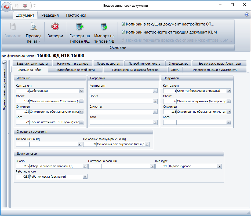251x216 pixels.
Task: Click Основание на ФД empty code field
Action: [23, 144]
